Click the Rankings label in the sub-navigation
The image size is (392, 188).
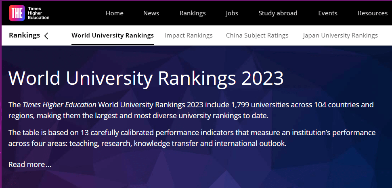pos(25,36)
